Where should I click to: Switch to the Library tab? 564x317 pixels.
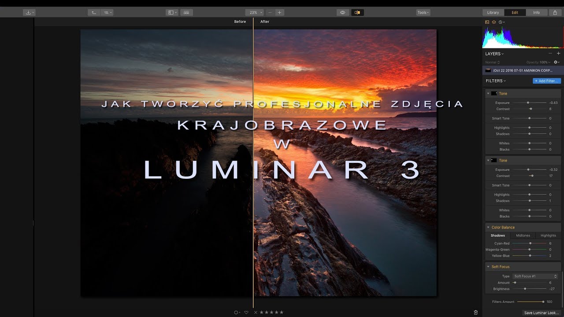[493, 12]
